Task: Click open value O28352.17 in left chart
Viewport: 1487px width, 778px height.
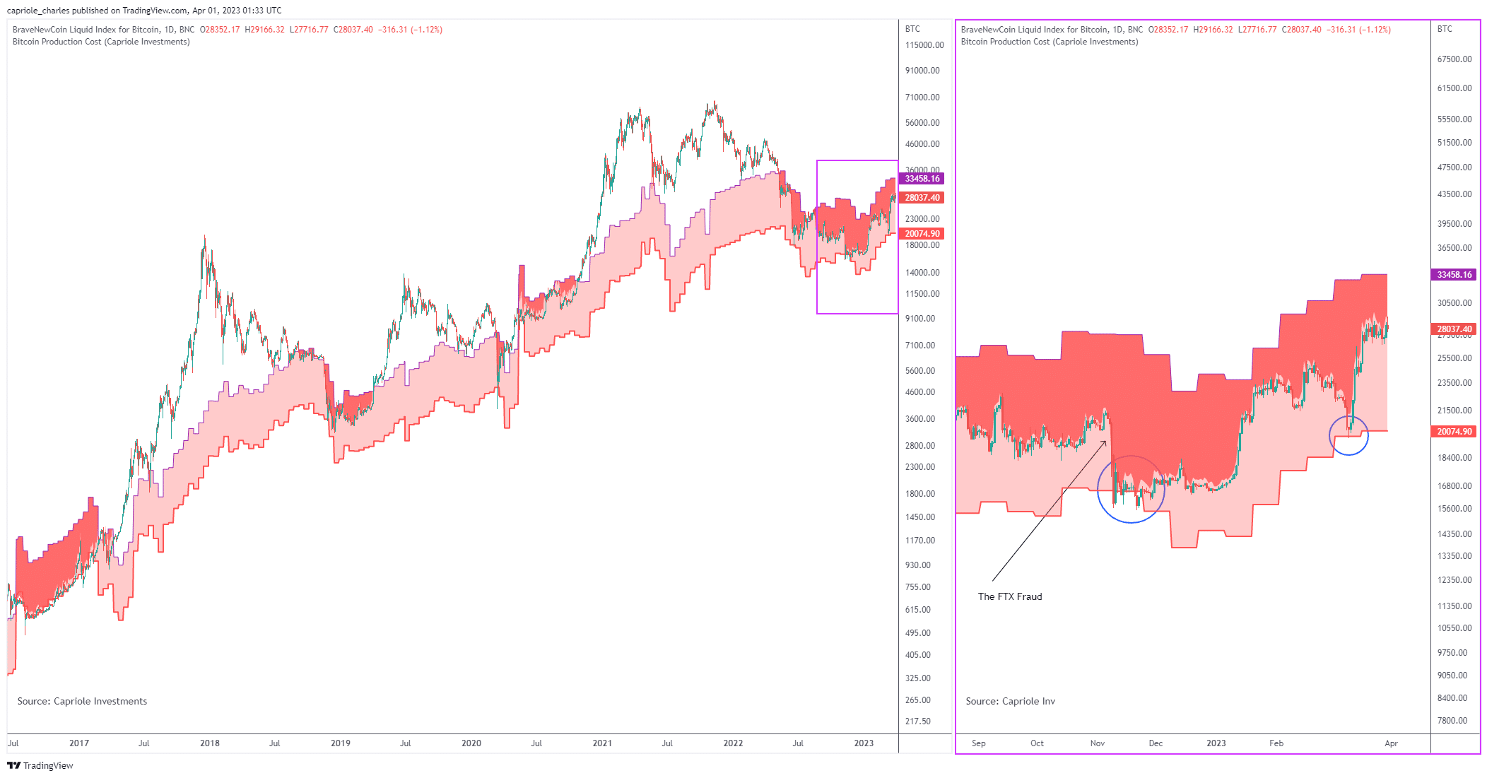Action: (x=220, y=30)
